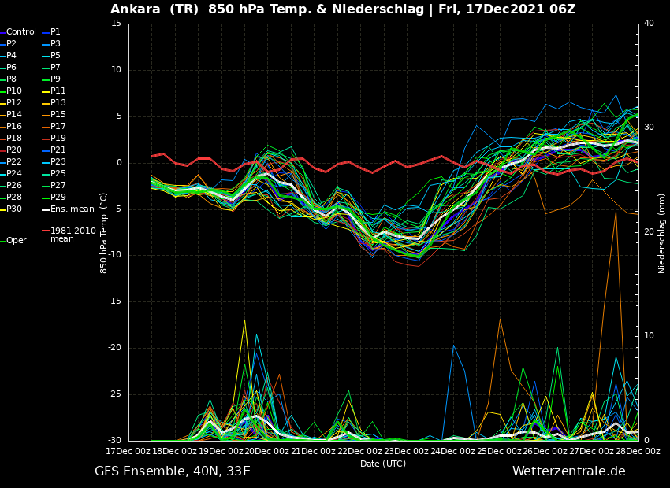Click the -25 temperature axis value

(114, 394)
